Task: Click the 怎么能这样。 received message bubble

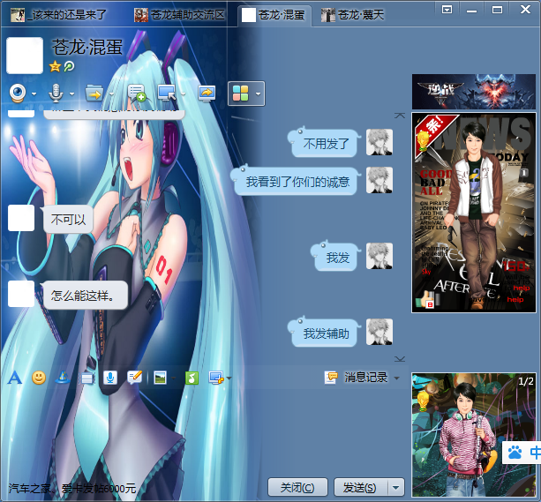Action: point(85,295)
